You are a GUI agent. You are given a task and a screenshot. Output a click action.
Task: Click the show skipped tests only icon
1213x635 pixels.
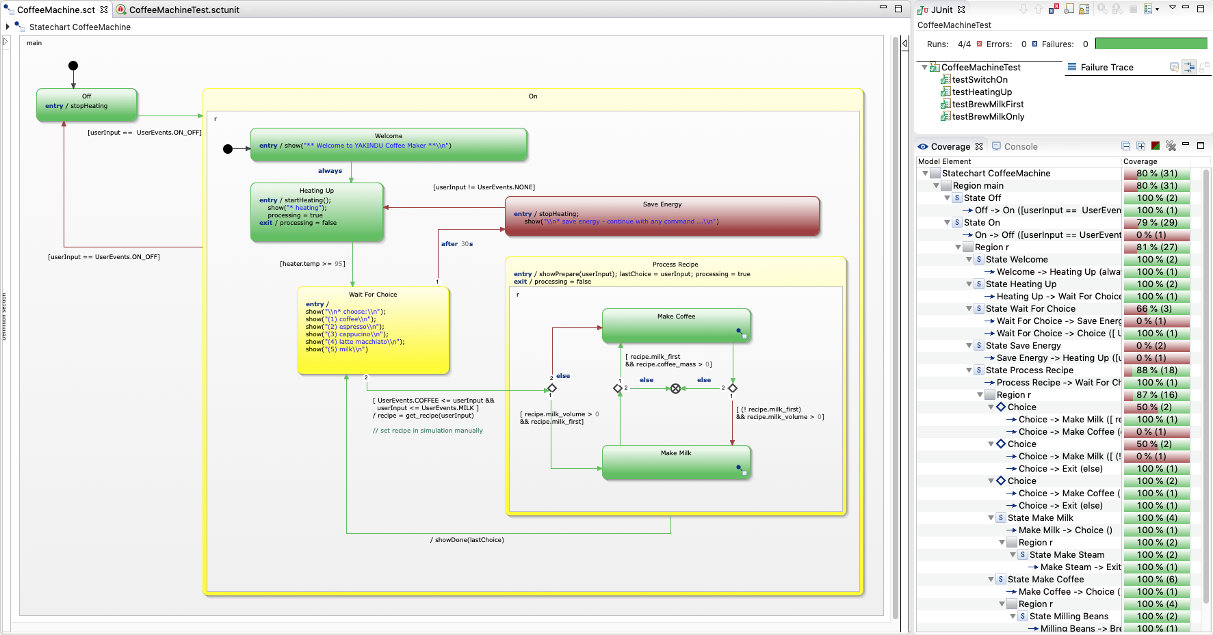1069,10
